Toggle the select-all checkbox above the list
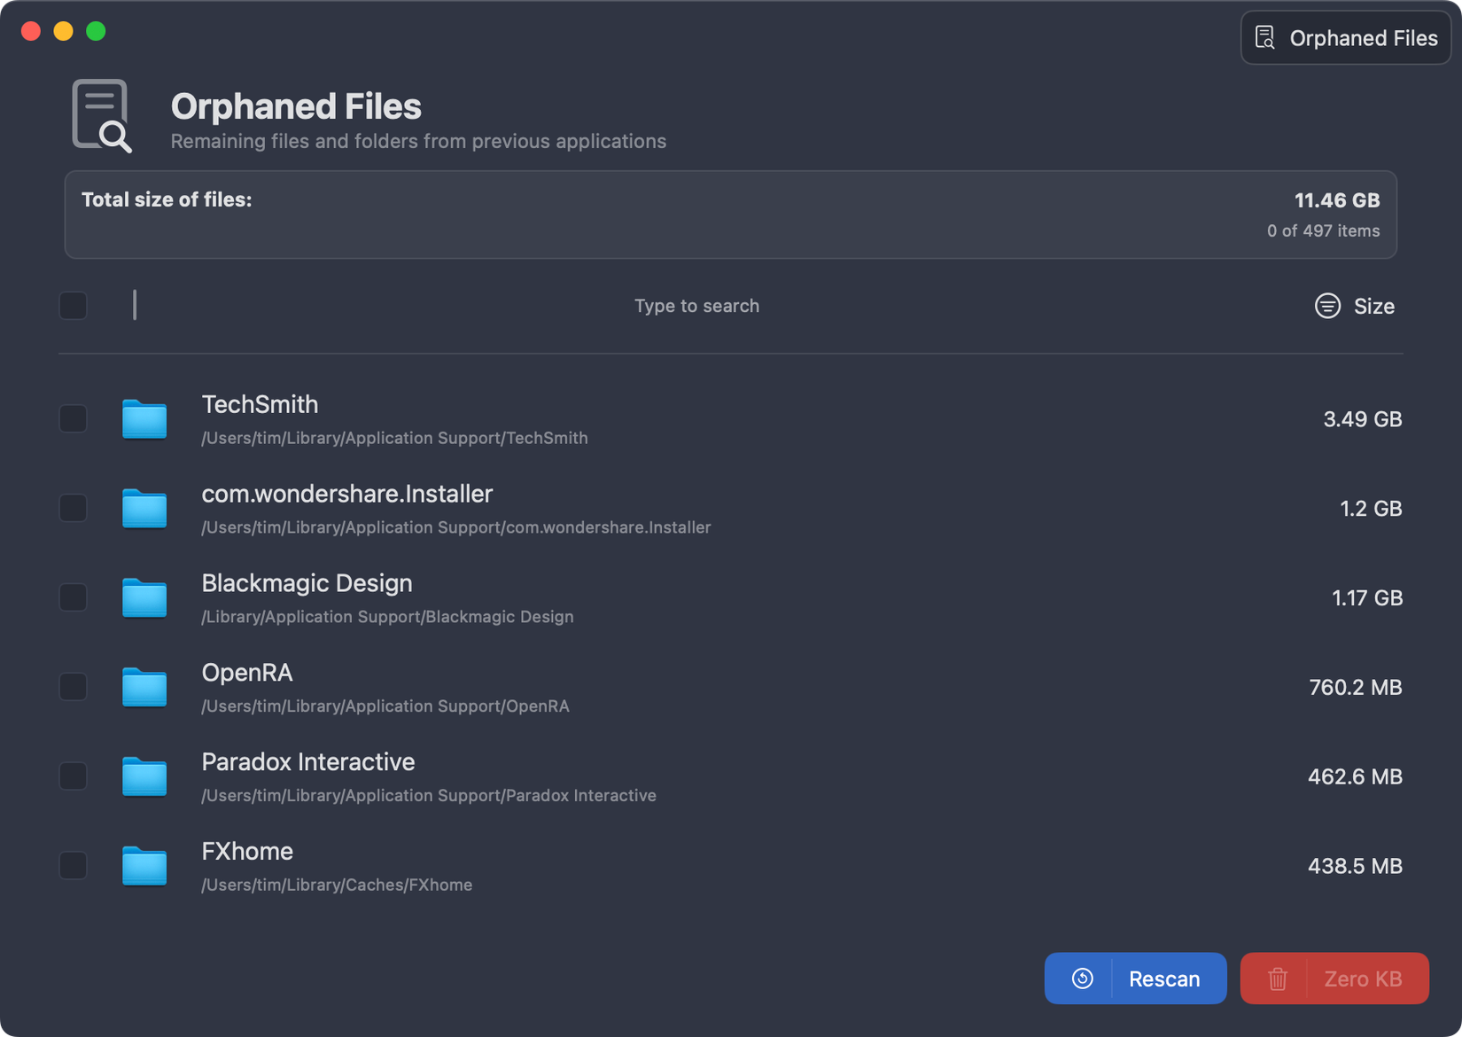Viewport: 1462px width, 1037px height. pyautogui.click(x=73, y=306)
